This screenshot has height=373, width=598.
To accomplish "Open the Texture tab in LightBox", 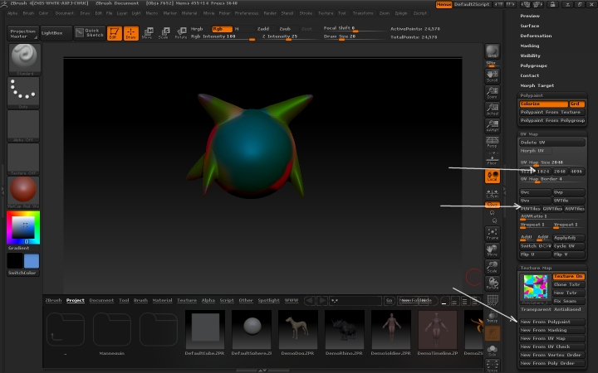I will click(186, 300).
